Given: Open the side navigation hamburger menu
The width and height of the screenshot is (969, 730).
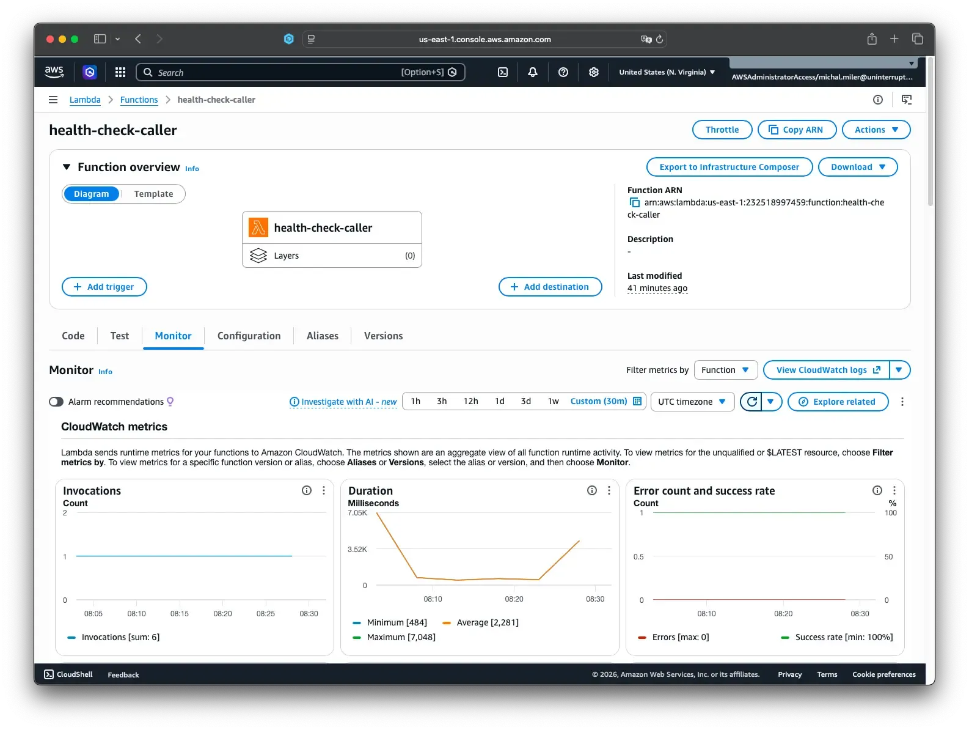Looking at the screenshot, I should [53, 100].
